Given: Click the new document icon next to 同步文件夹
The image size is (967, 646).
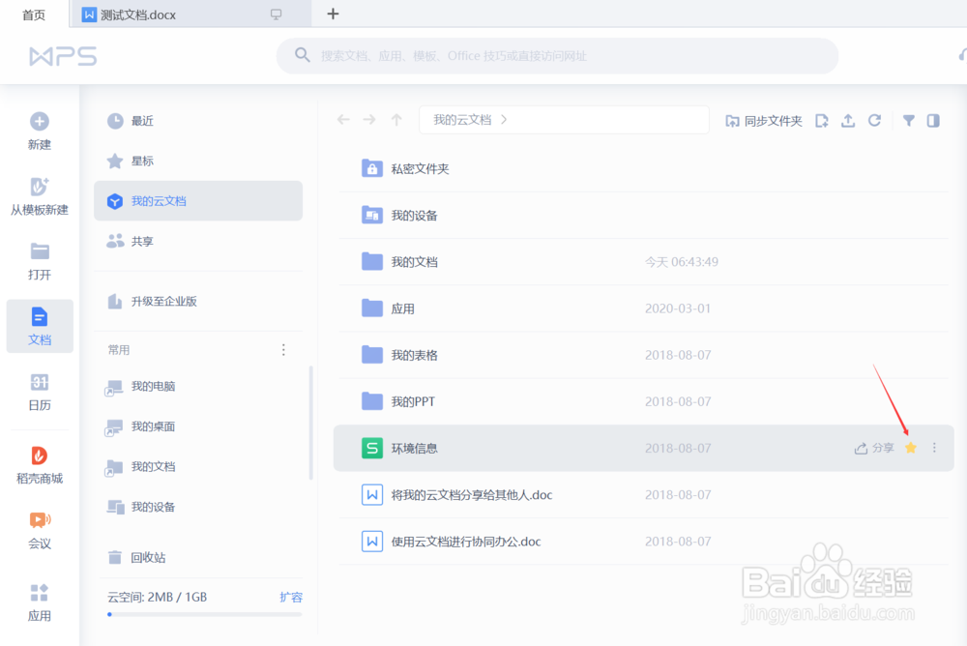Looking at the screenshot, I should (821, 120).
